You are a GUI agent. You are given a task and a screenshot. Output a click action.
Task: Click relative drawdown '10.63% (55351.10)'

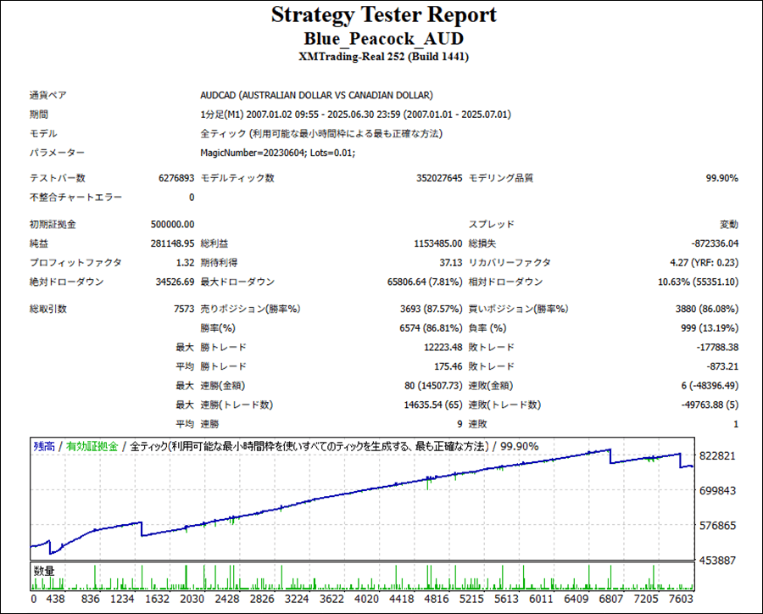(x=698, y=282)
